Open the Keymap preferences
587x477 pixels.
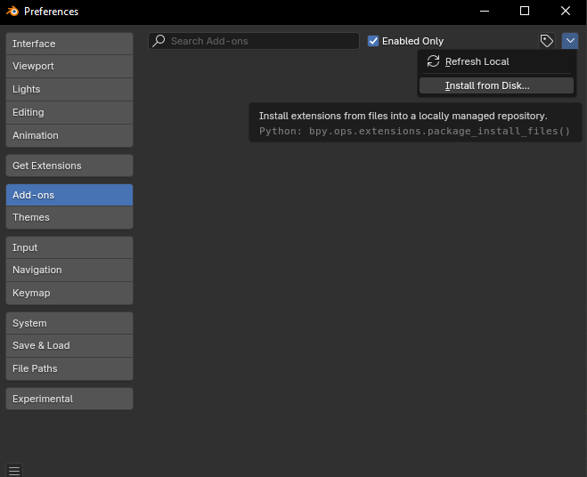(x=69, y=293)
